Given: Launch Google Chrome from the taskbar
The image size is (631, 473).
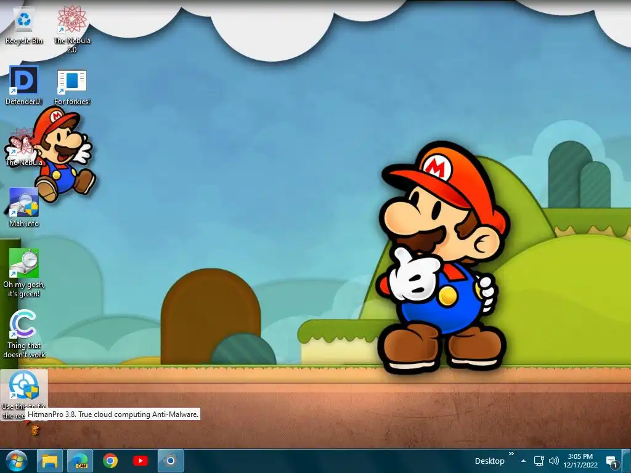Looking at the screenshot, I should (110, 461).
